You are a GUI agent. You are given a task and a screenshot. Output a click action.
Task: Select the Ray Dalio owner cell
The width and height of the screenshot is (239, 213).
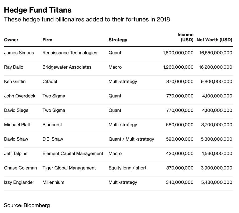click(x=14, y=67)
